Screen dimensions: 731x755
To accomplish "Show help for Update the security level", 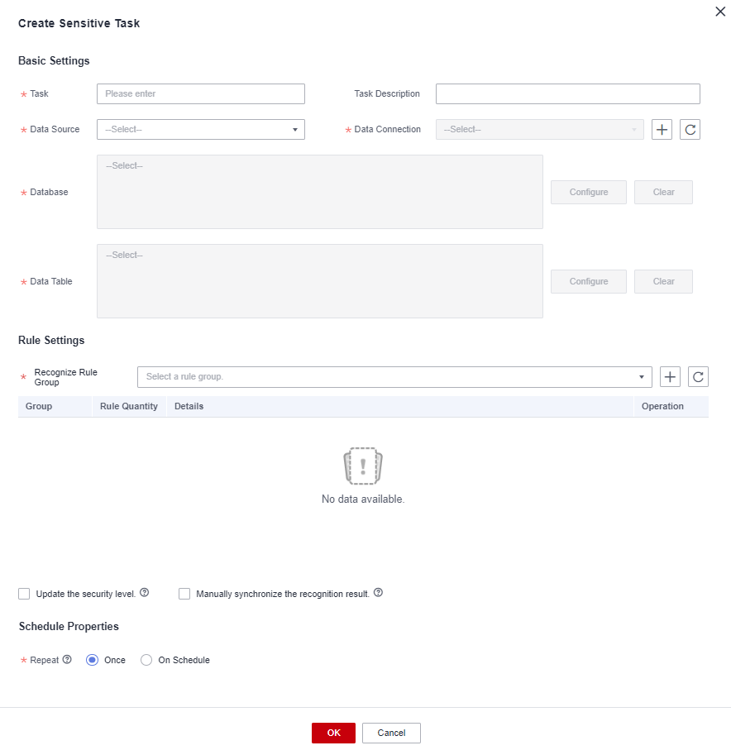I will (x=145, y=593).
